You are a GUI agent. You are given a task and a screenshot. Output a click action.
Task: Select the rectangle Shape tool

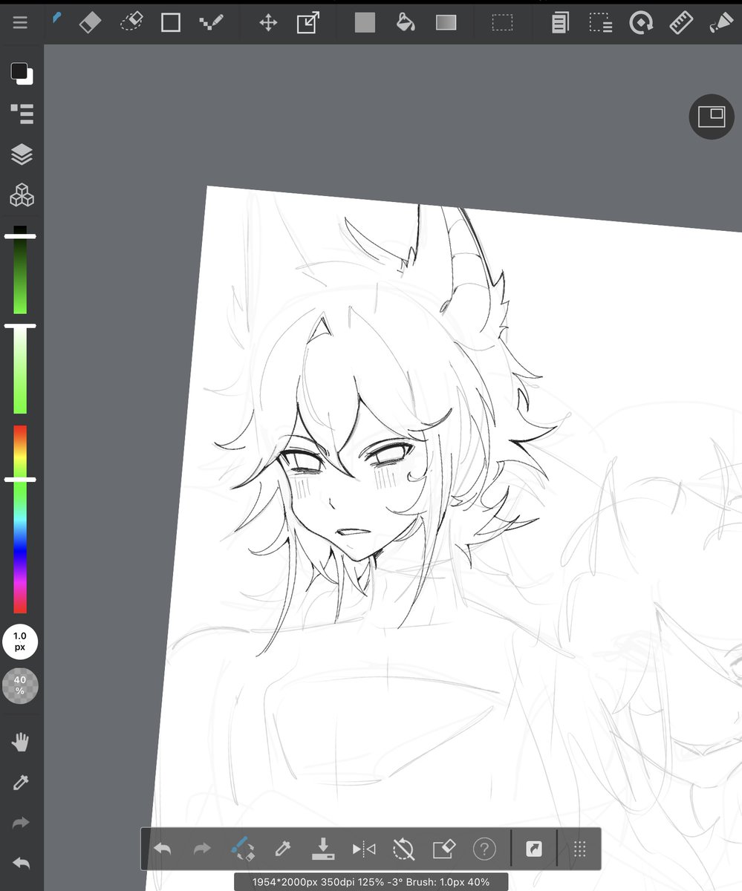(x=171, y=22)
